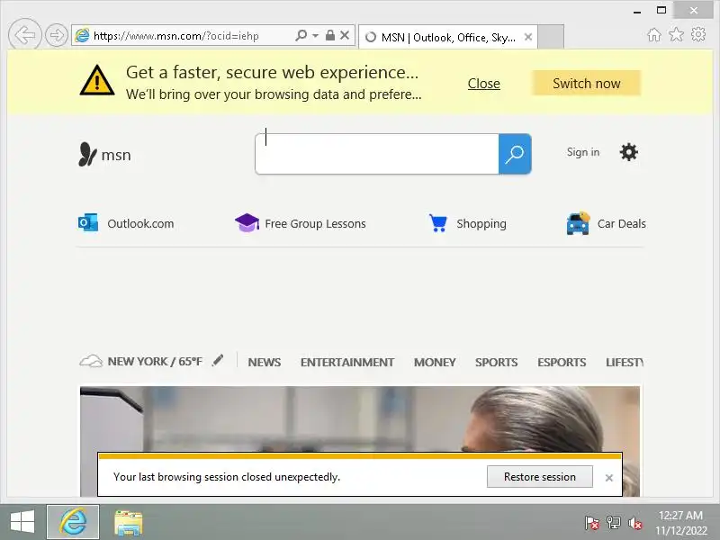Close the MSN browser tab
The height and width of the screenshot is (540, 720).
pyautogui.click(x=528, y=37)
